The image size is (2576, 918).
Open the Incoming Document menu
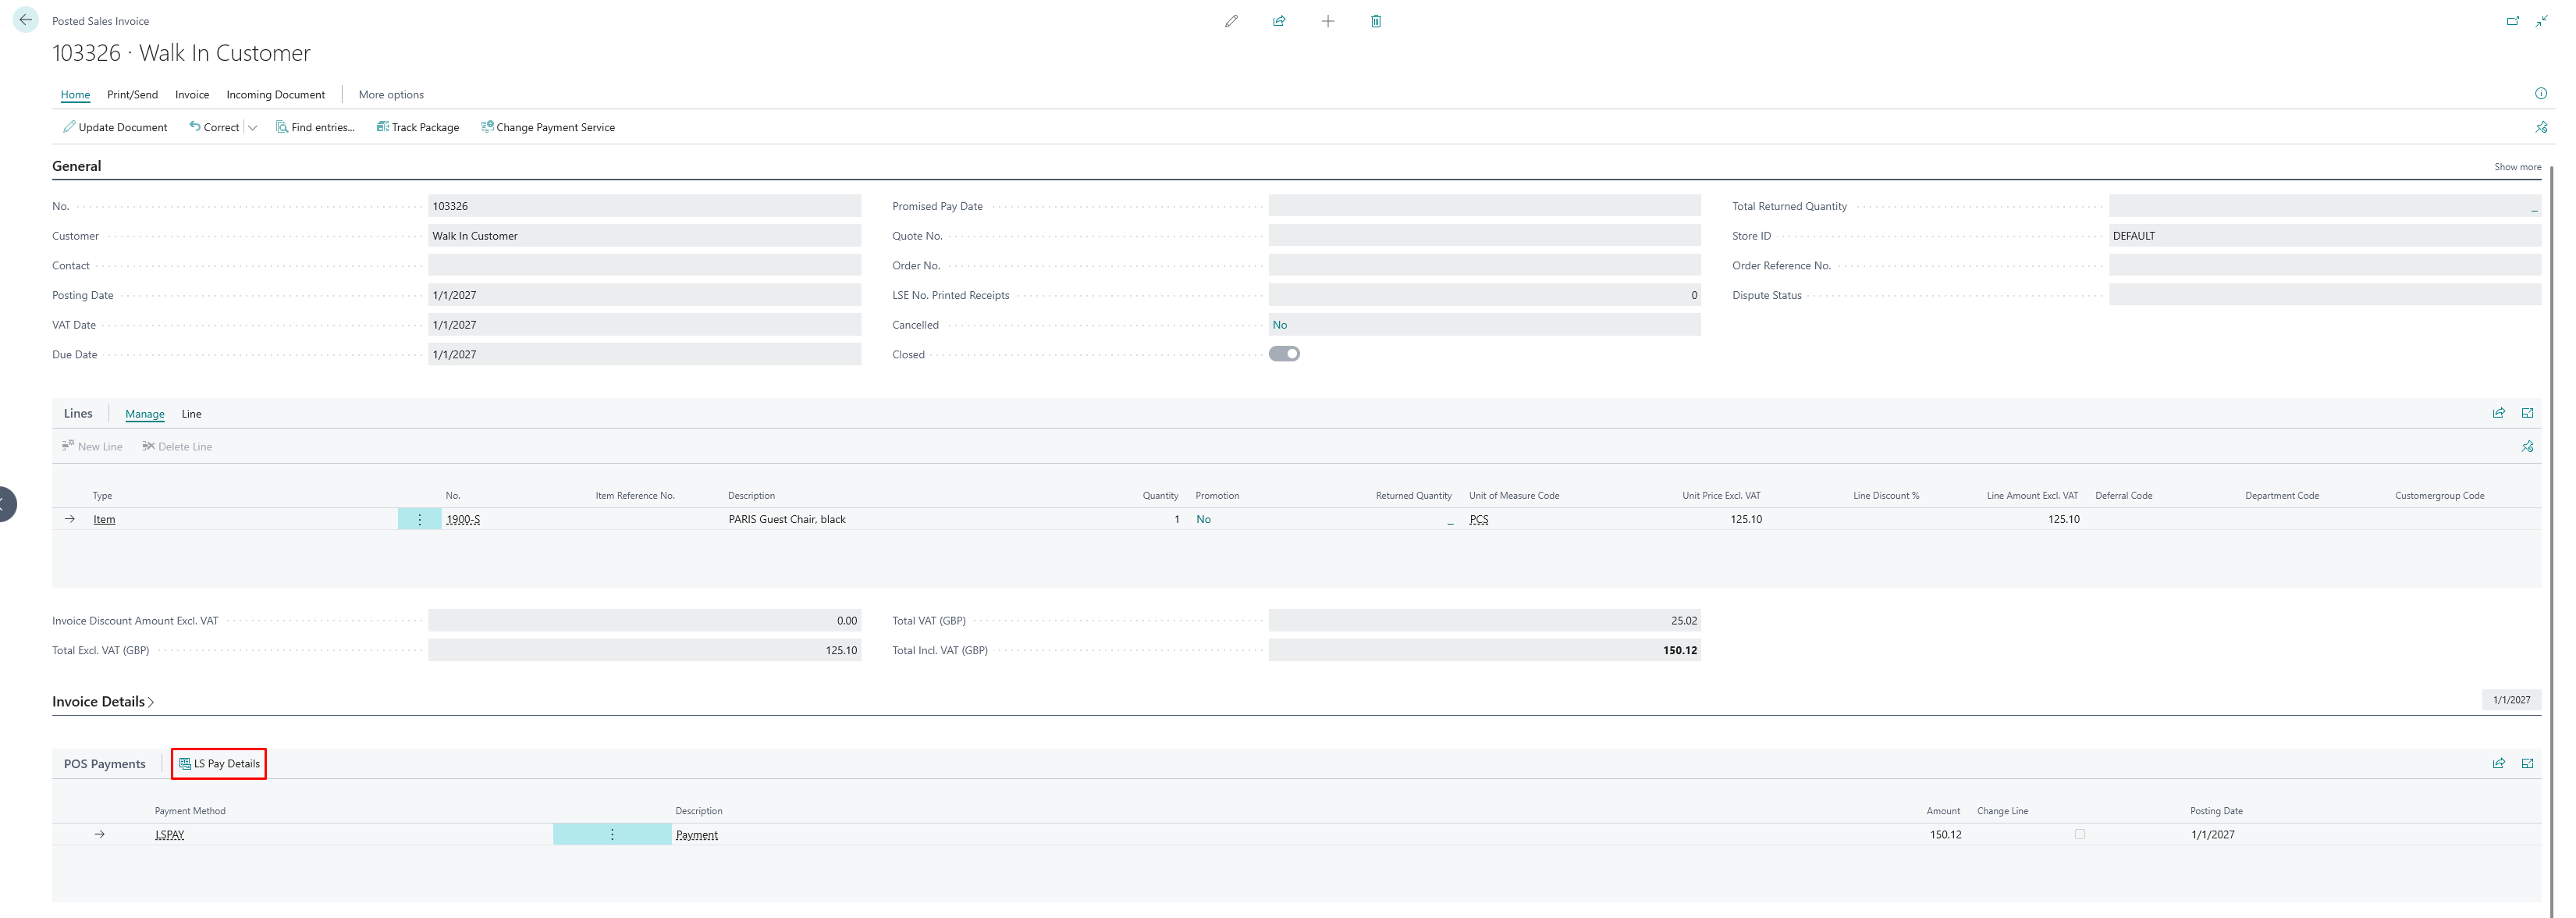(x=275, y=95)
